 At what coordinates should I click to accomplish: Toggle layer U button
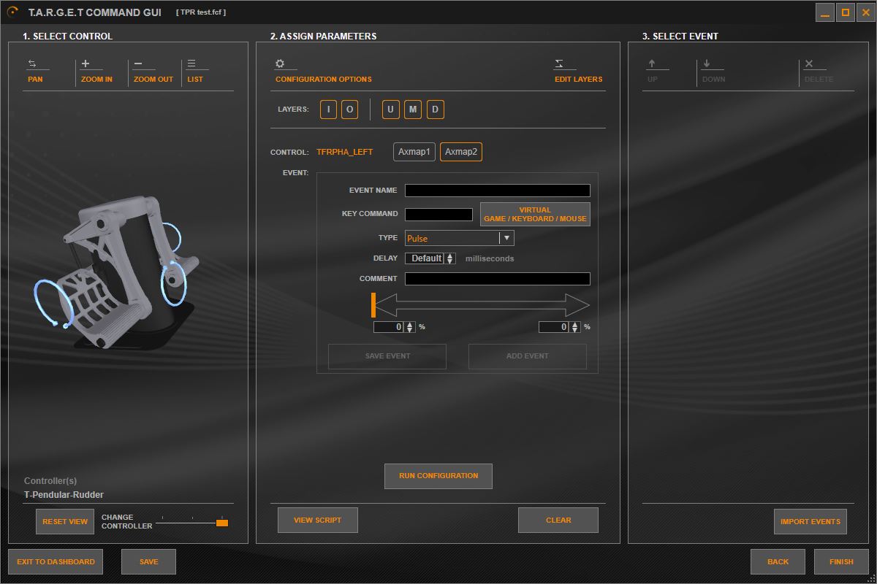point(391,109)
